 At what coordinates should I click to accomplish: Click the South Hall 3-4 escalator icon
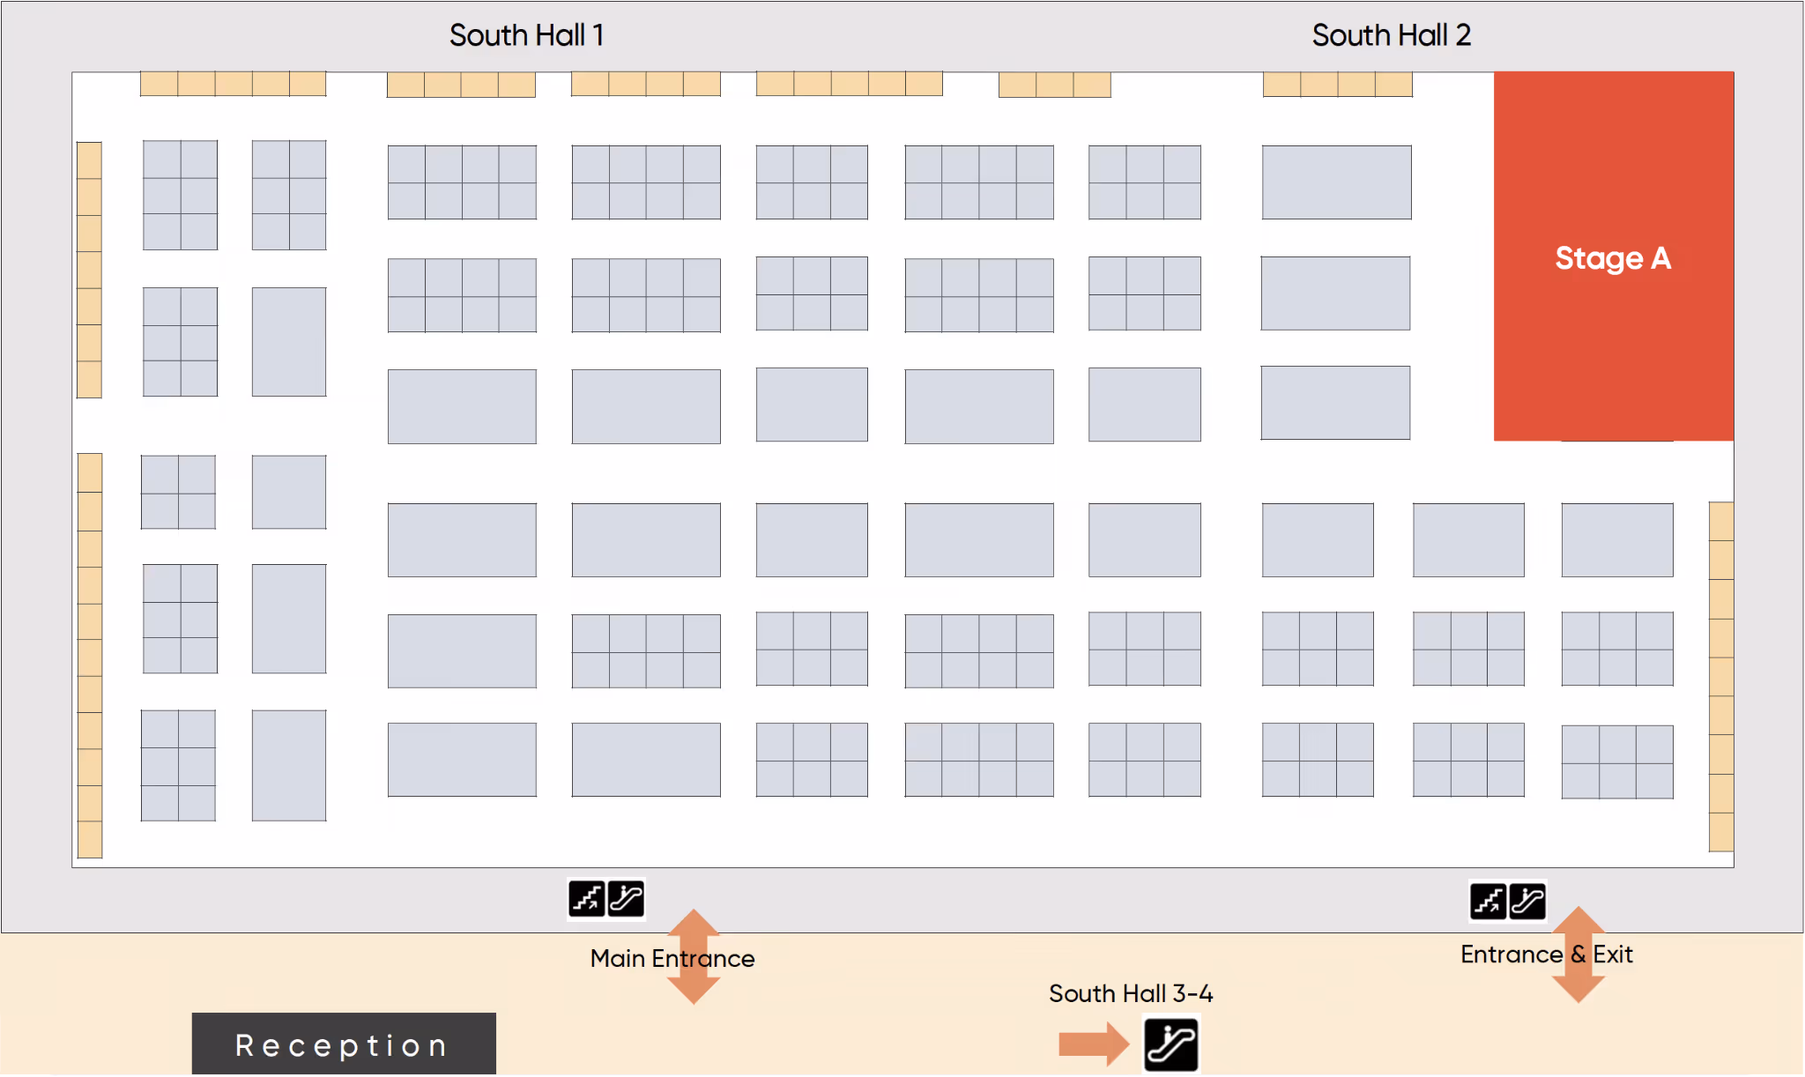pos(1170,1044)
